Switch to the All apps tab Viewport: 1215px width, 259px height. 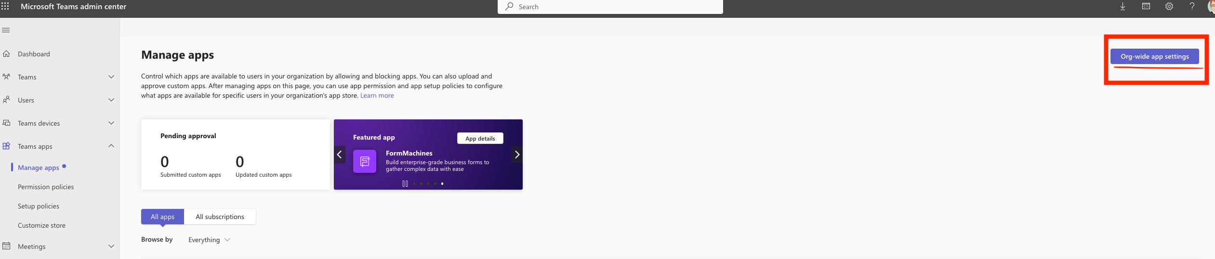(x=162, y=217)
